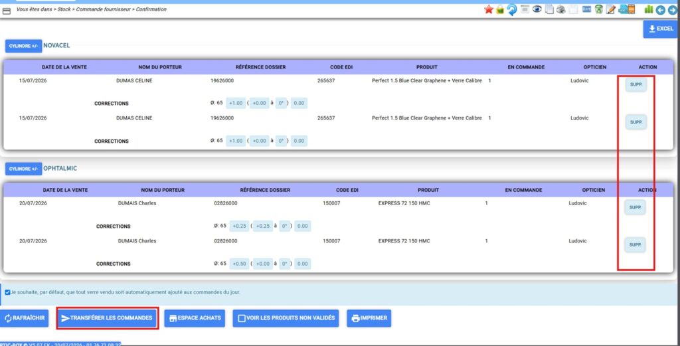Image resolution: width=680 pixels, height=346 pixels.
Task: Open ESPACE ACHATS
Action: click(195, 318)
